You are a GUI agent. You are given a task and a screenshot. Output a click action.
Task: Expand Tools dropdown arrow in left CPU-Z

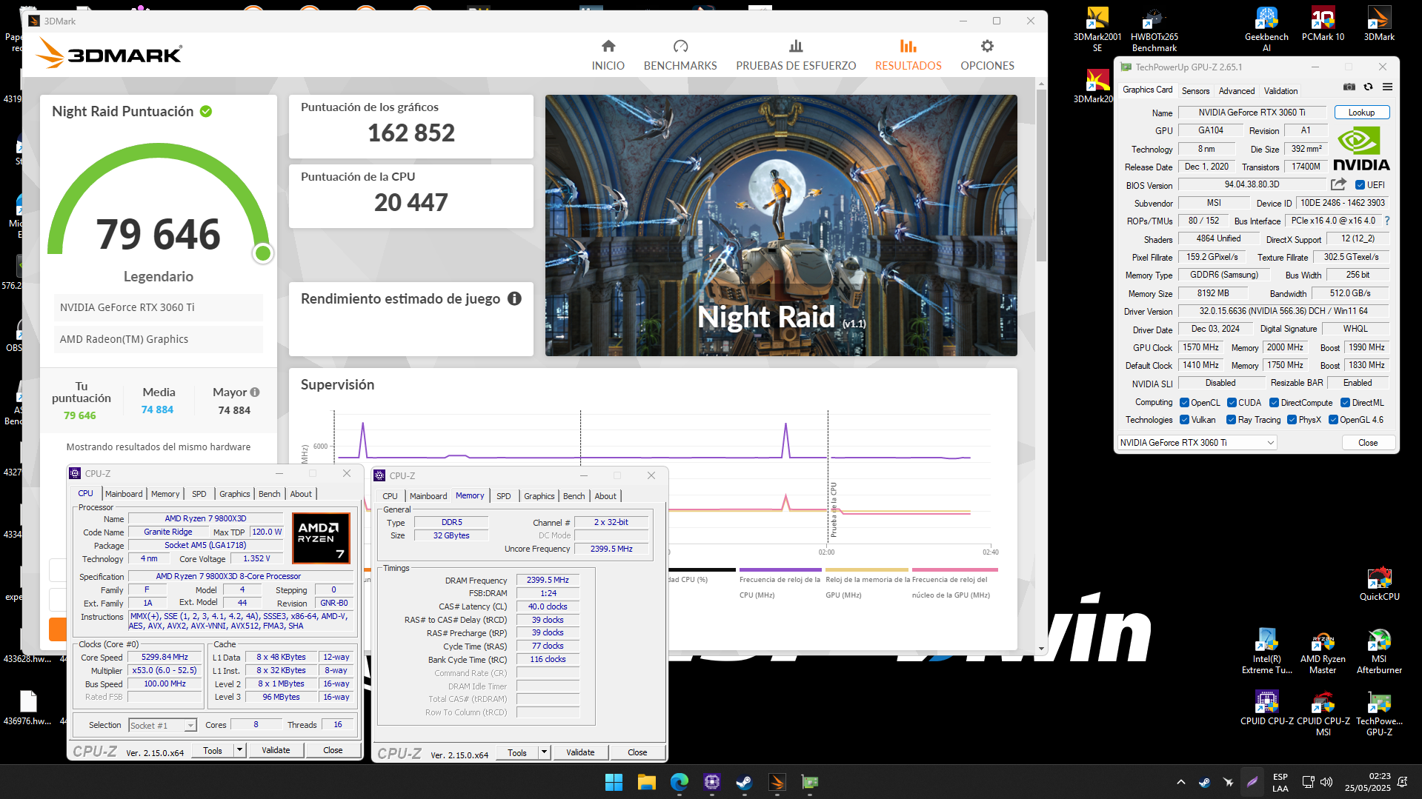[239, 750]
